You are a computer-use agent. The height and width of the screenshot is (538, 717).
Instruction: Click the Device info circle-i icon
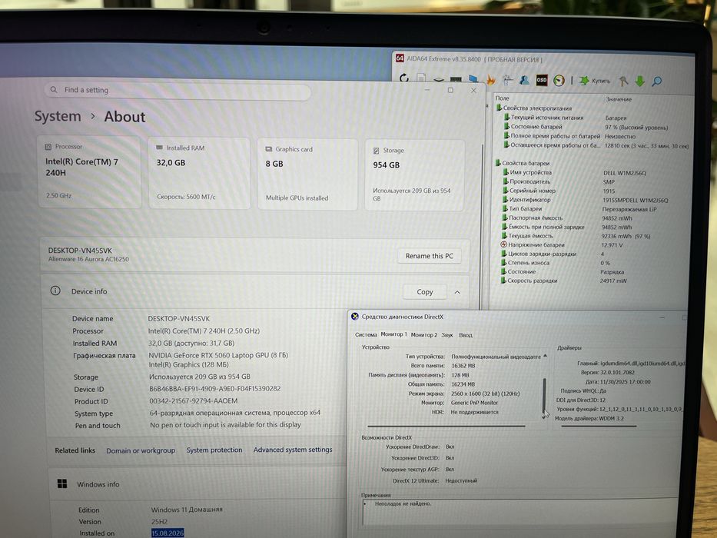[x=55, y=291]
